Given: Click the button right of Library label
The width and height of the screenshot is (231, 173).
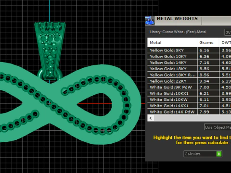Looking at the screenshot, I should pos(228,33).
